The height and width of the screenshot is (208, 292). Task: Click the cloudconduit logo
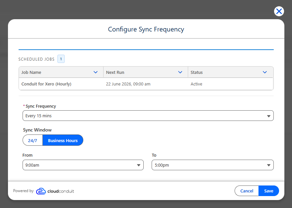pos(55,191)
